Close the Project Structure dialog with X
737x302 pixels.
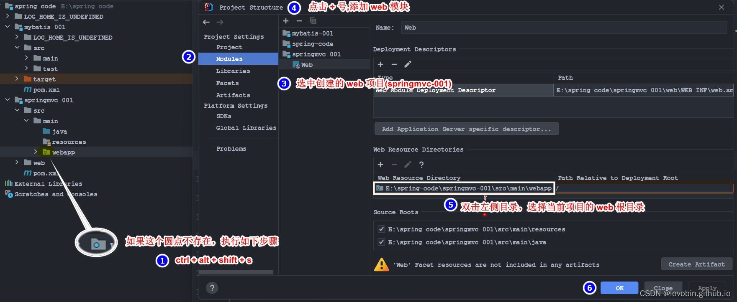(x=722, y=7)
